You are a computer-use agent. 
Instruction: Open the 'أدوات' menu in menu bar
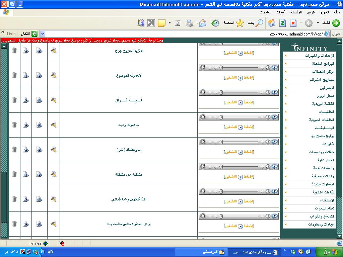(281, 12)
